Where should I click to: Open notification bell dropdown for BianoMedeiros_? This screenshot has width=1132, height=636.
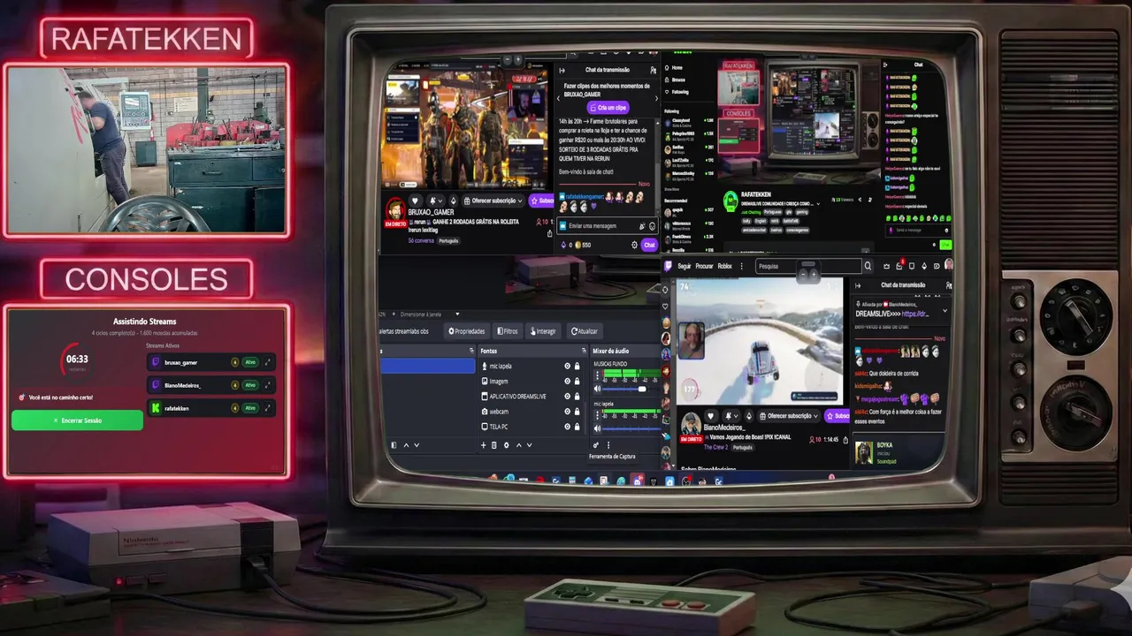[x=731, y=416]
